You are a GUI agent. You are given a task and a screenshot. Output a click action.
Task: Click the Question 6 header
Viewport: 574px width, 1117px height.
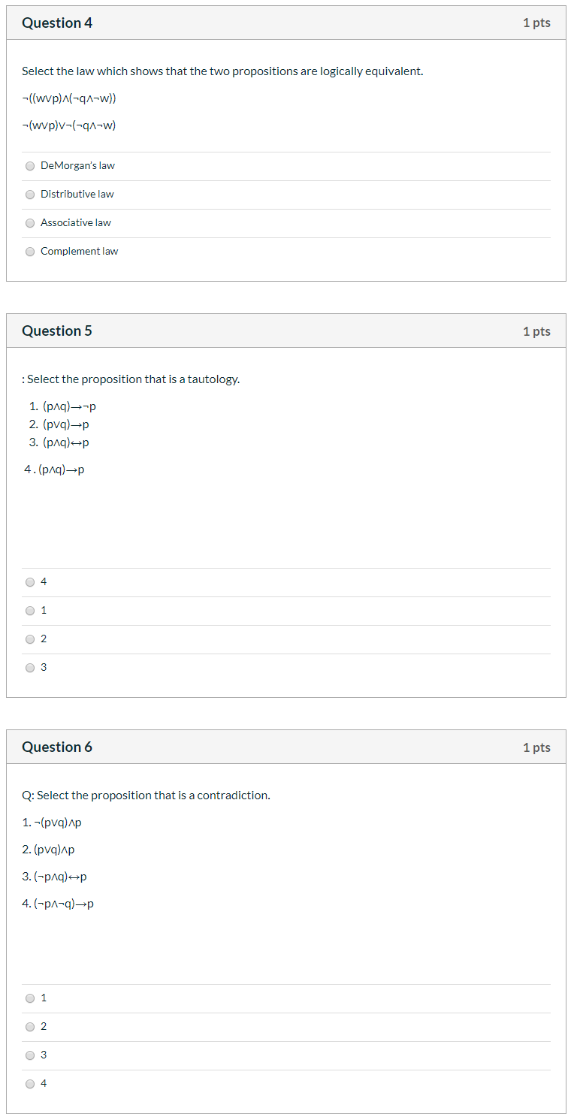click(57, 747)
